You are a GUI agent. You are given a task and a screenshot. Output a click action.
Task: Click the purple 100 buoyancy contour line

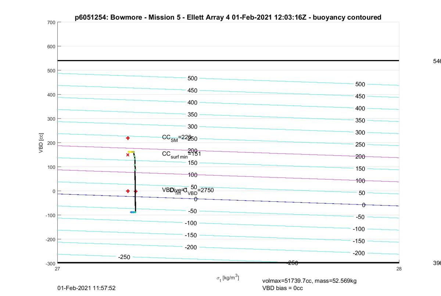228,175
